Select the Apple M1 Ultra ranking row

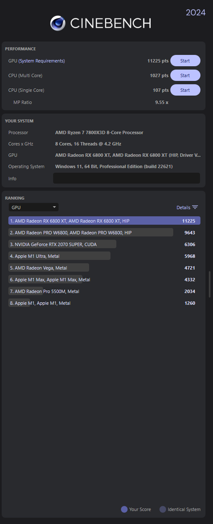pyautogui.click(x=104, y=256)
